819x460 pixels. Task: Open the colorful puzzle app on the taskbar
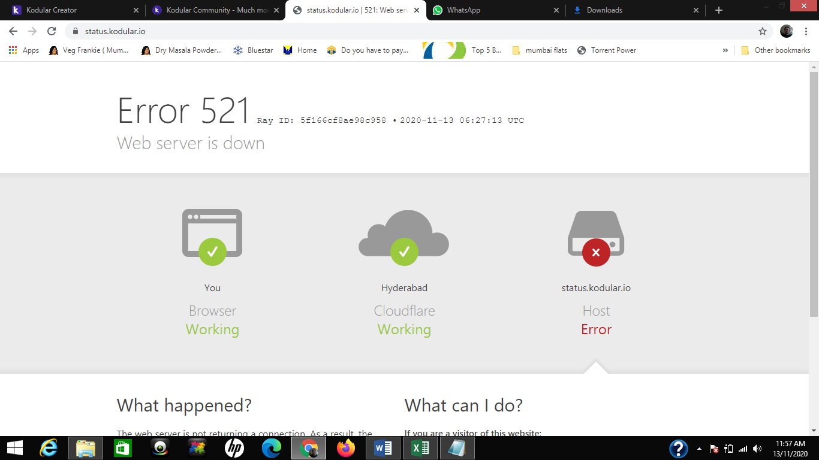pyautogui.click(x=197, y=448)
